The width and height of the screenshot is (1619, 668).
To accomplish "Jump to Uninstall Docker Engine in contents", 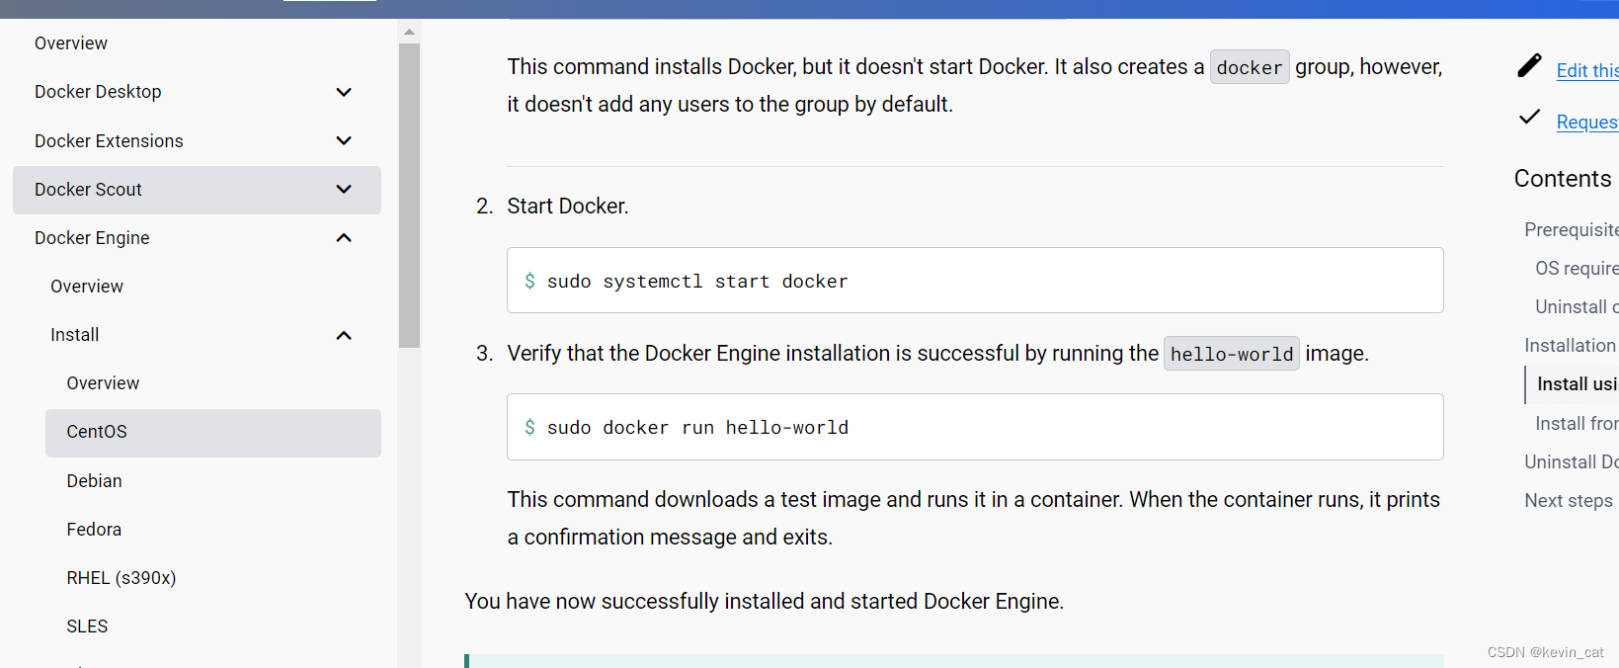I will tap(1572, 461).
